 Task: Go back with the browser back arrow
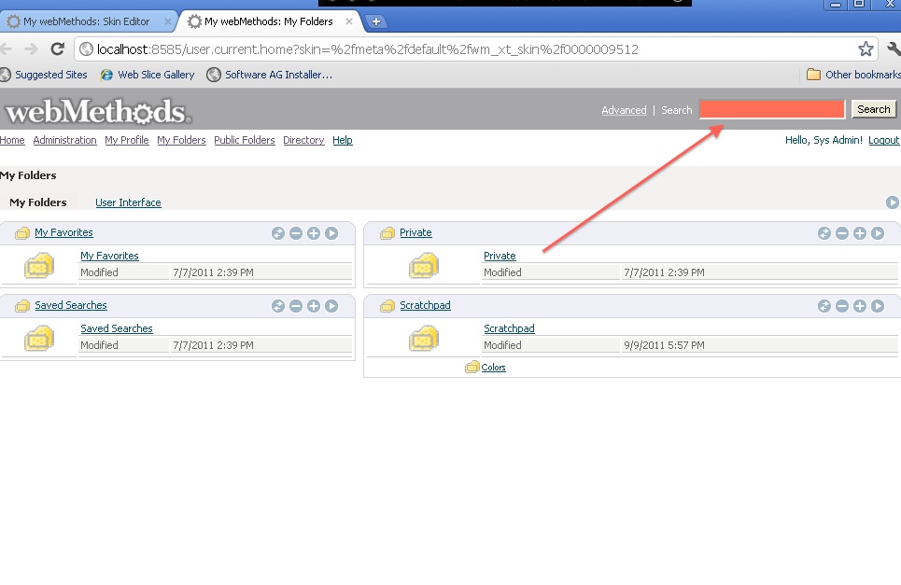tap(7, 49)
